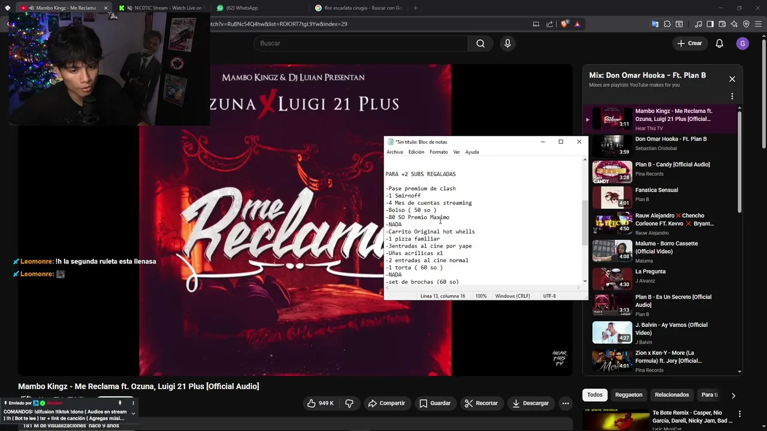Expand the chat commands message chevron

pyautogui.click(x=133, y=413)
